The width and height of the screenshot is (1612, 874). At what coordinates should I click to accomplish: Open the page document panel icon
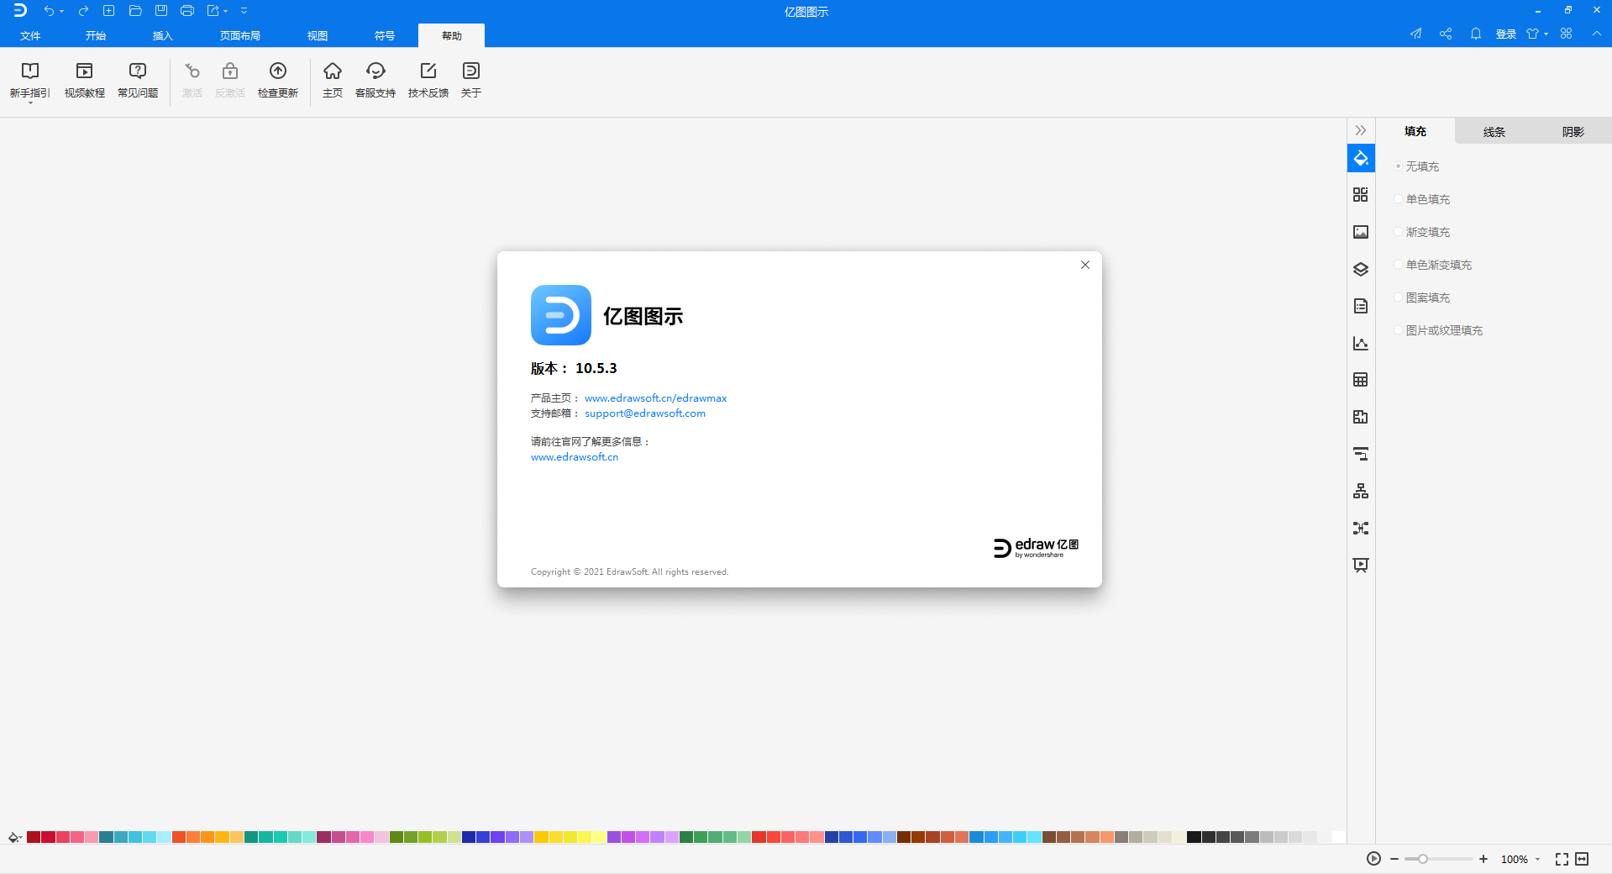pos(1361,306)
